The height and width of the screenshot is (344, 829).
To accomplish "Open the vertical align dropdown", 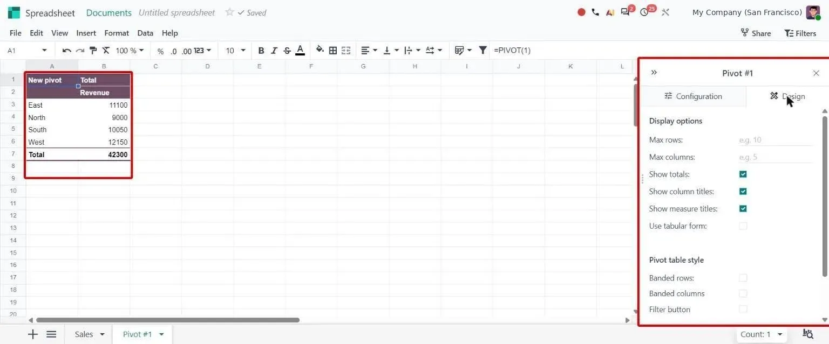I will (x=391, y=51).
